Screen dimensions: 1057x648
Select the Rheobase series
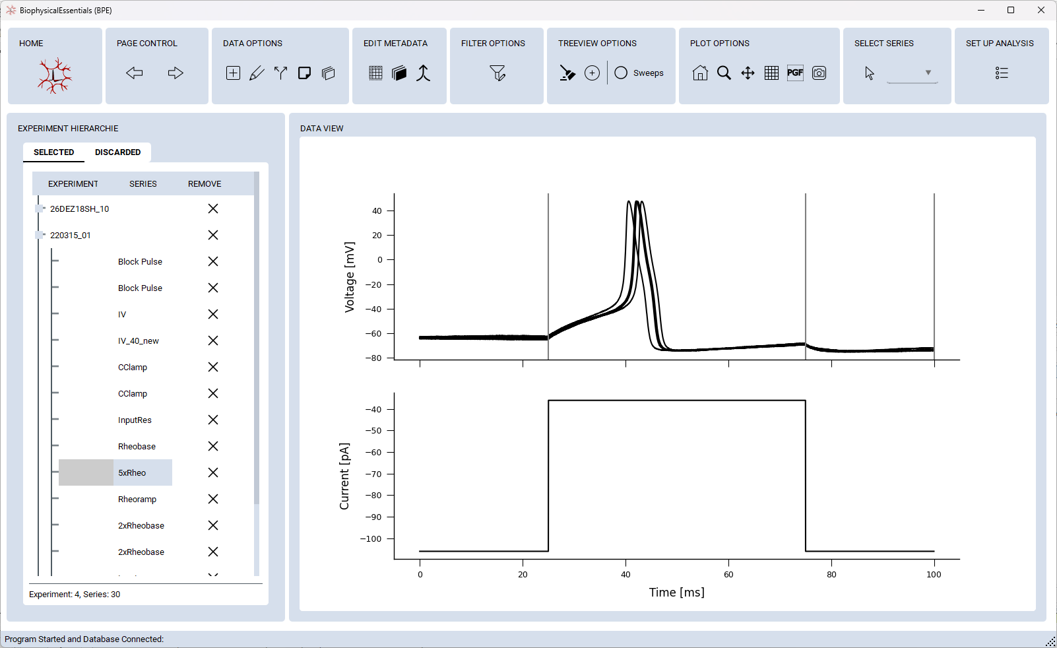pos(137,447)
